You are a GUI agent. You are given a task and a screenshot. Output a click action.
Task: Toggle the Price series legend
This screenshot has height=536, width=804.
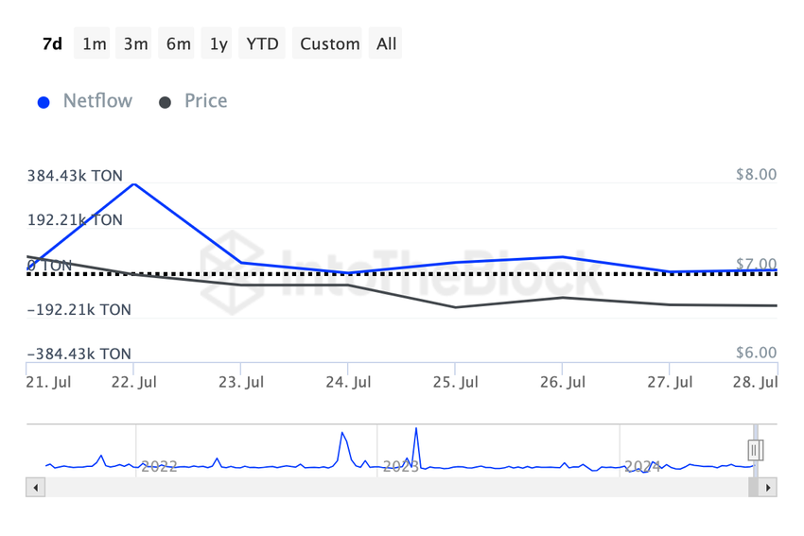pyautogui.click(x=193, y=101)
